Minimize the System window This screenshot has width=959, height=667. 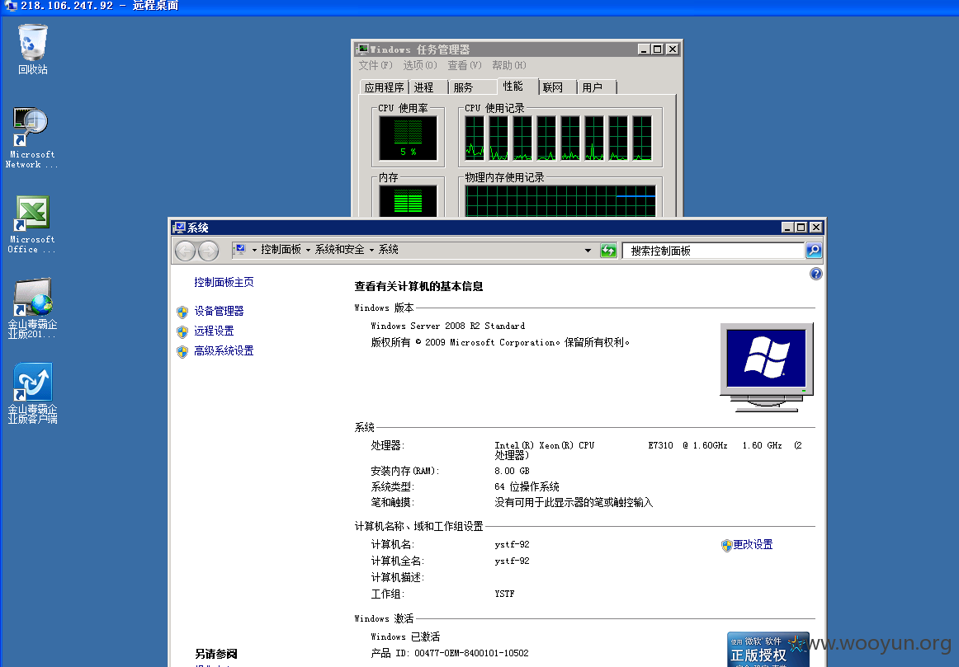(x=787, y=228)
